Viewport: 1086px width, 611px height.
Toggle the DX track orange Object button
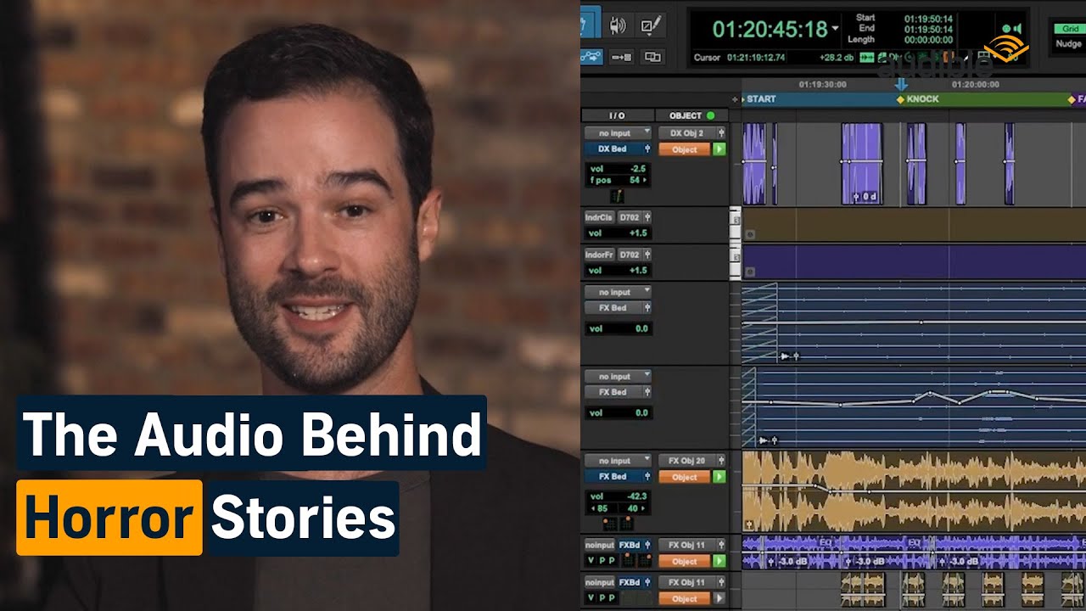pyautogui.click(x=684, y=149)
